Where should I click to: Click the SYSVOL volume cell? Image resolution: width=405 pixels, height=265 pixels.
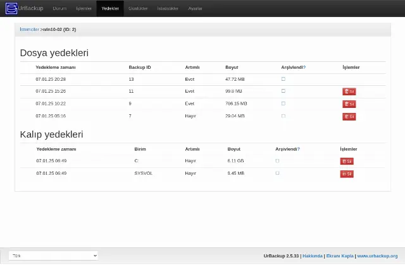point(144,174)
